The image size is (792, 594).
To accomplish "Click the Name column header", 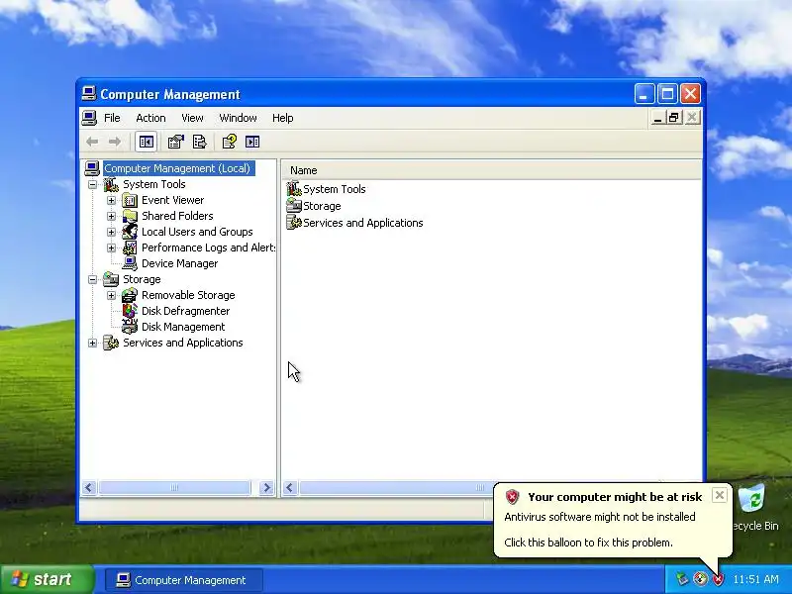I will coord(491,170).
